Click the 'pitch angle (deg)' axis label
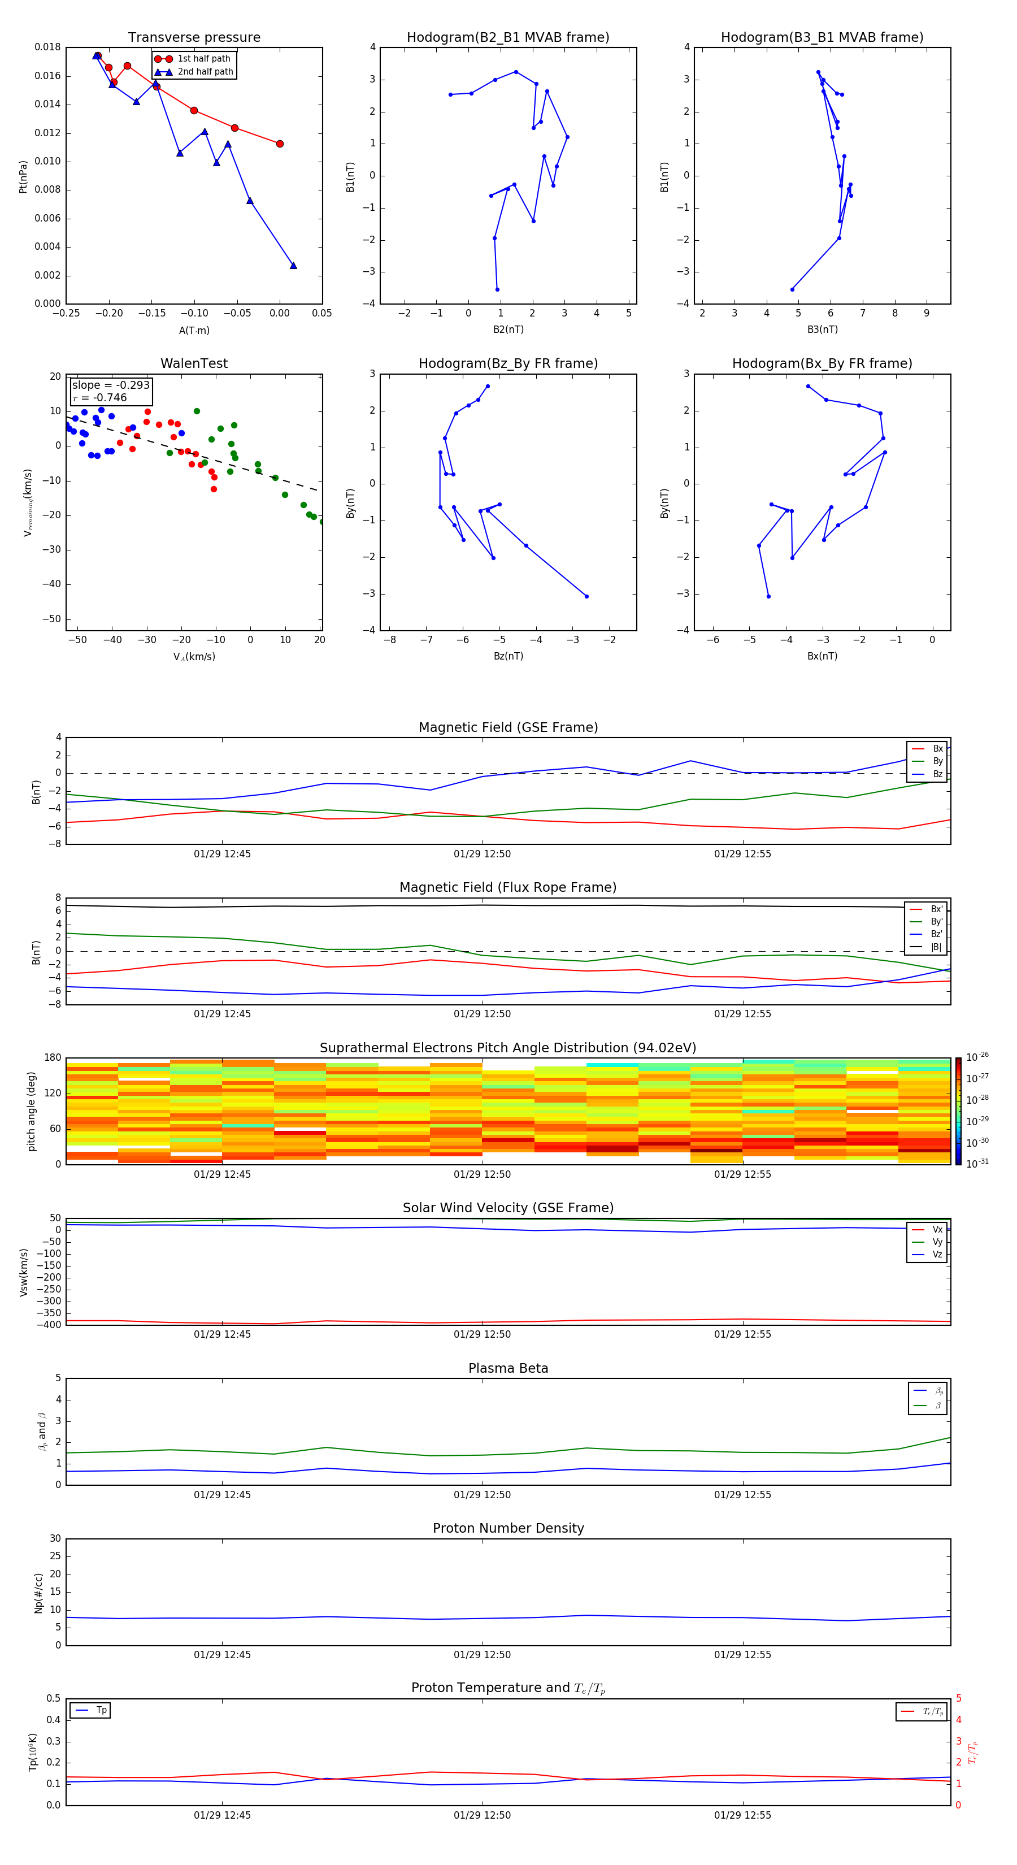Screen dimensions: 1017x1865 (x=31, y=1111)
